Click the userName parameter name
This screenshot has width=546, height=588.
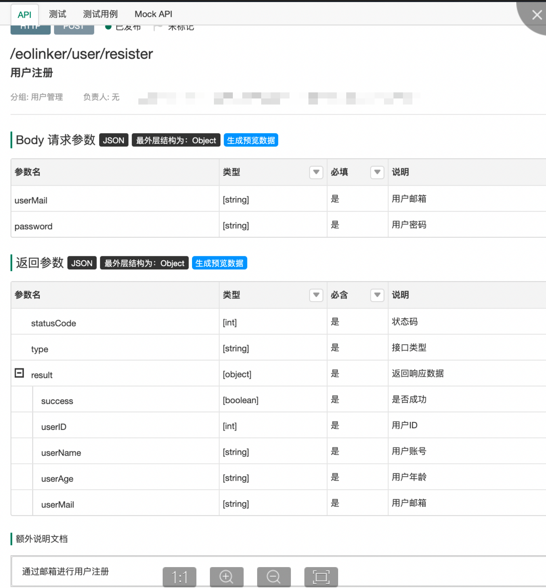tap(61, 453)
